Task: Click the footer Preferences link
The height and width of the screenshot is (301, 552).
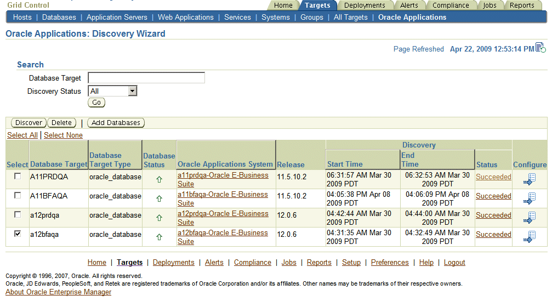Action: (390, 262)
